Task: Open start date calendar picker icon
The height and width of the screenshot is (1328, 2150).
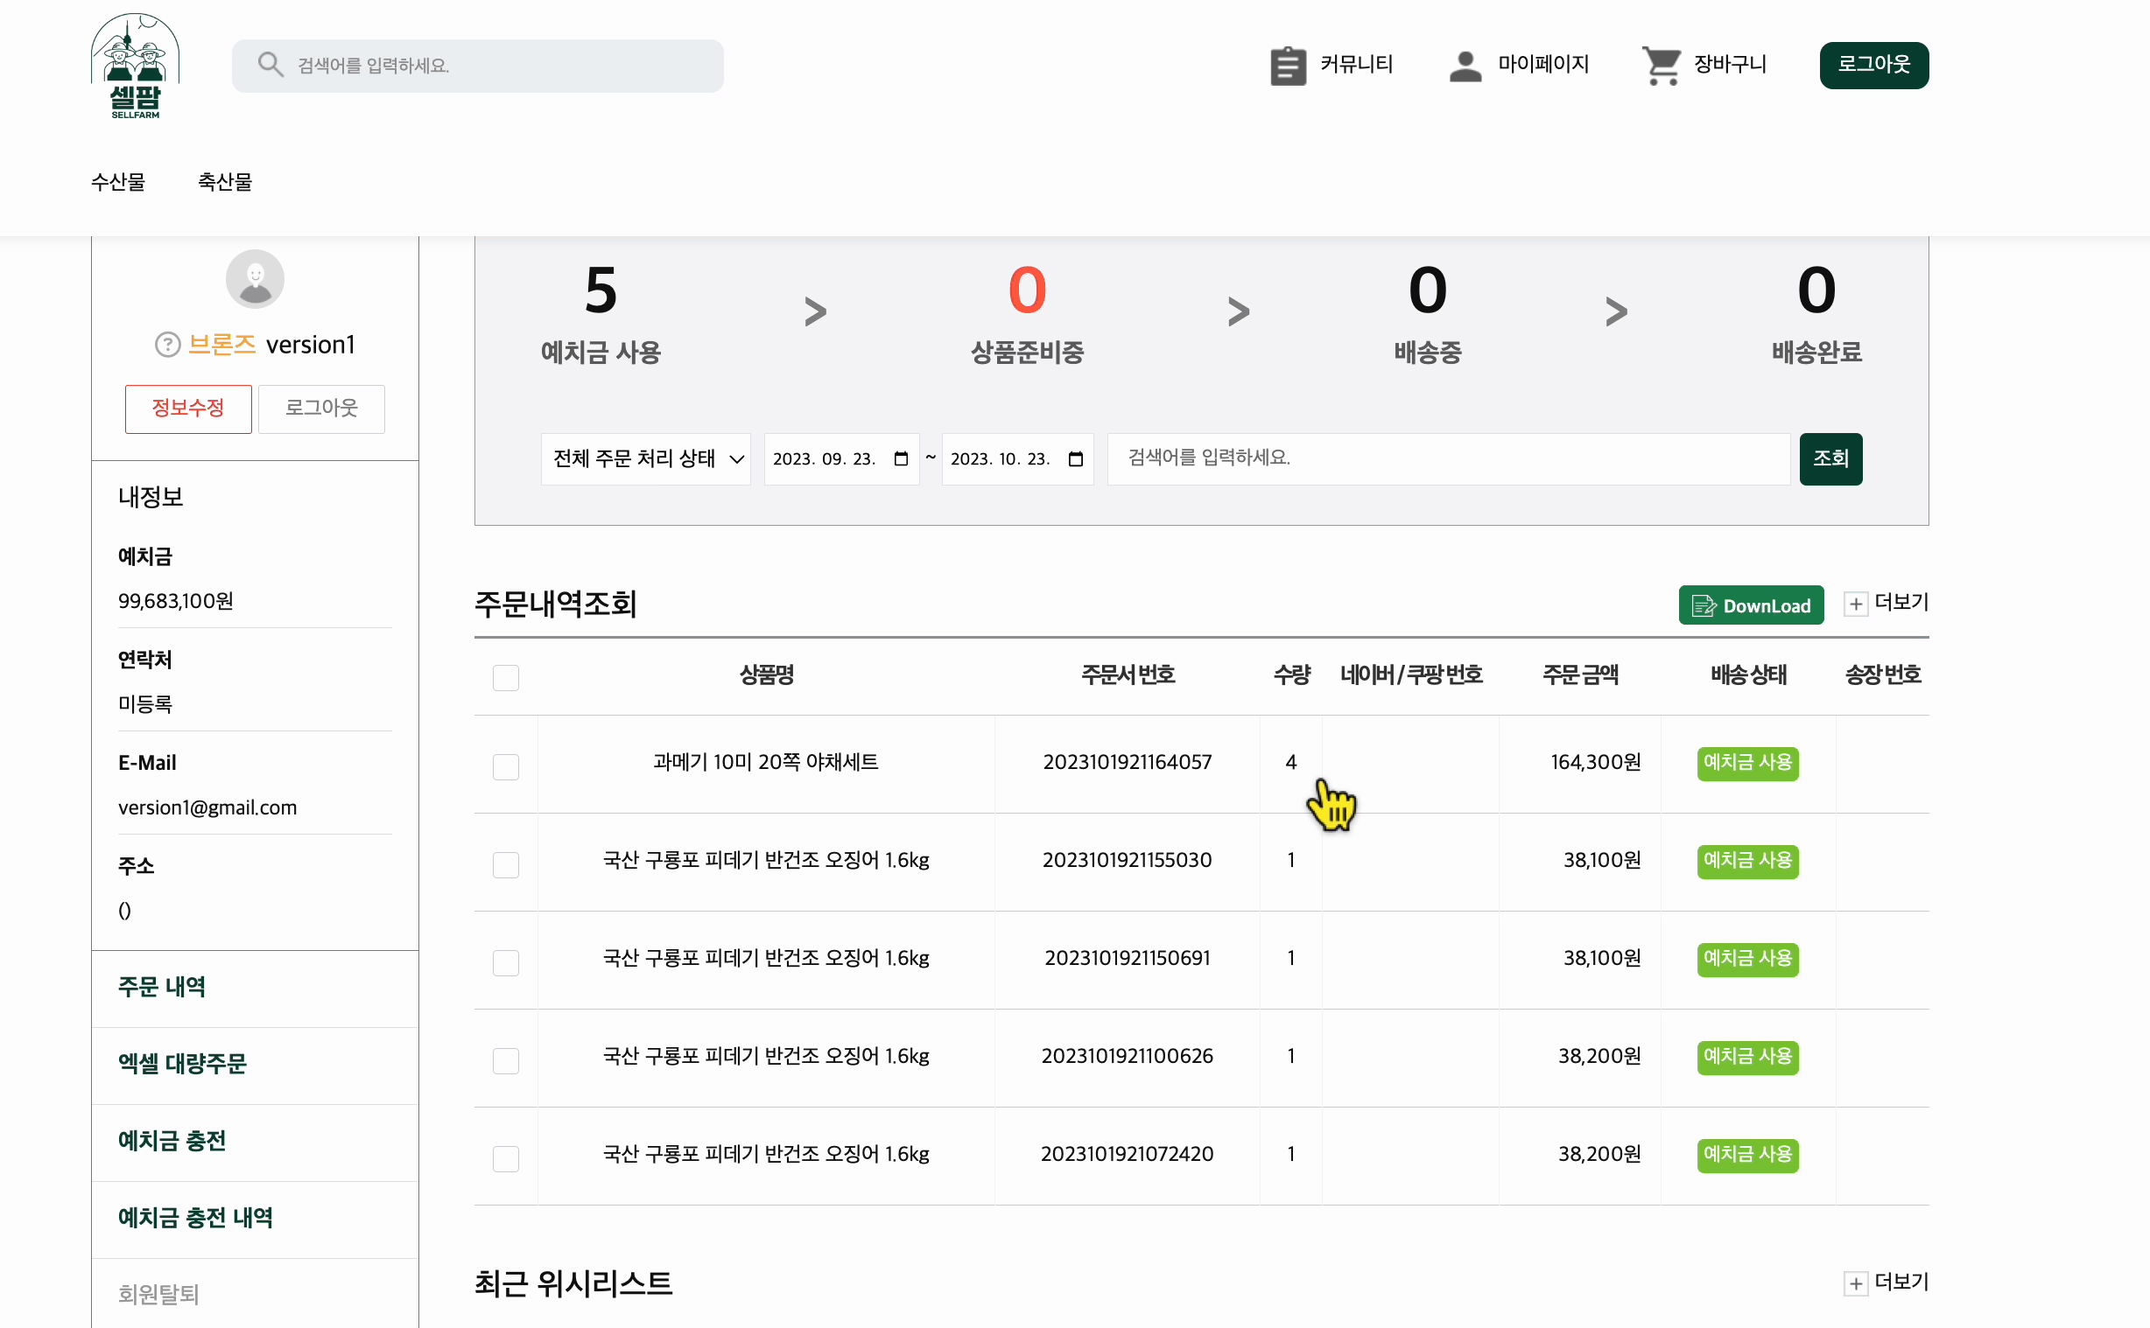Action: tap(901, 459)
